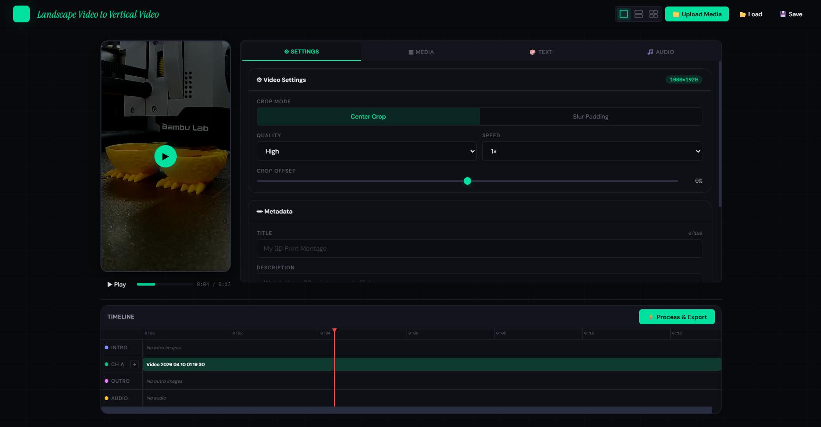Click 'No outro images' placeholder text
Screen dimensions: 821x427
pos(165,381)
